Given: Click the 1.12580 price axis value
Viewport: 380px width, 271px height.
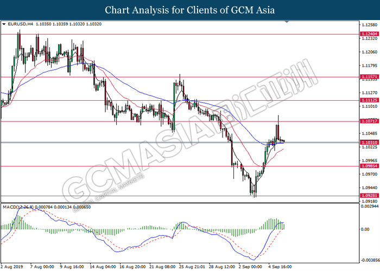Looking at the screenshot, I should pyautogui.click(x=370, y=25).
